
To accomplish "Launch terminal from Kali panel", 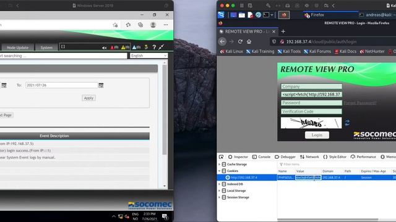I will coord(266,15).
